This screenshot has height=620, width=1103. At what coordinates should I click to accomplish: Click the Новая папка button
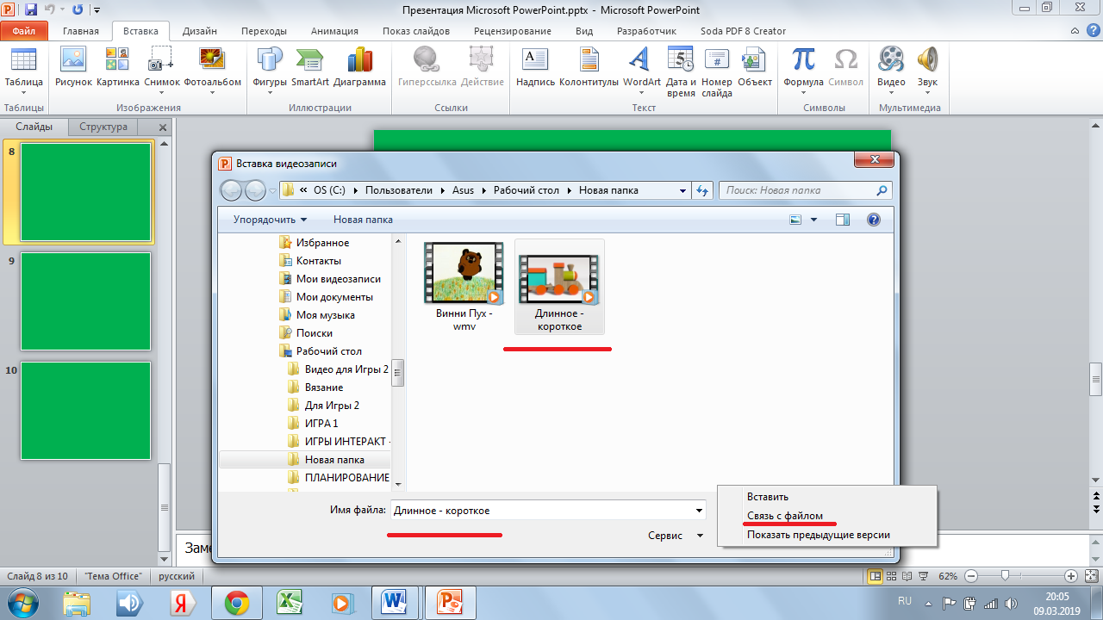click(x=363, y=220)
